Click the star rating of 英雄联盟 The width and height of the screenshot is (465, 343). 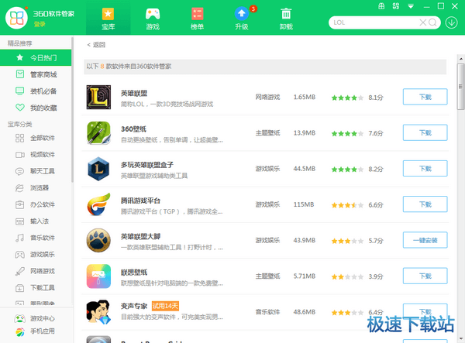[347, 98]
